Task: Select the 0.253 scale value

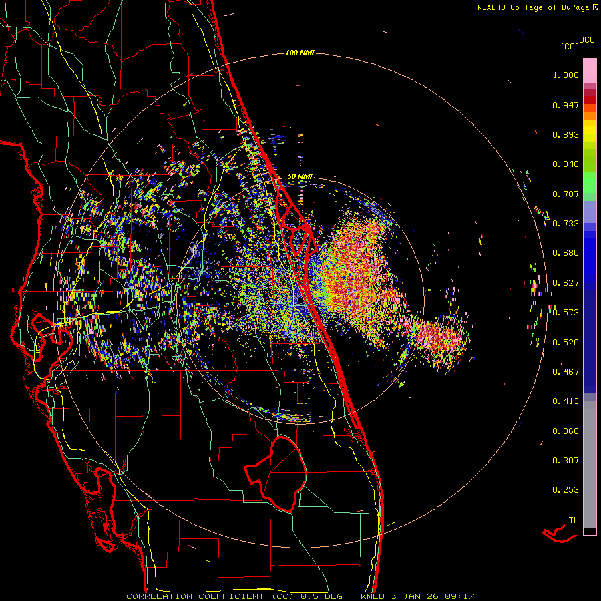Action: click(566, 490)
